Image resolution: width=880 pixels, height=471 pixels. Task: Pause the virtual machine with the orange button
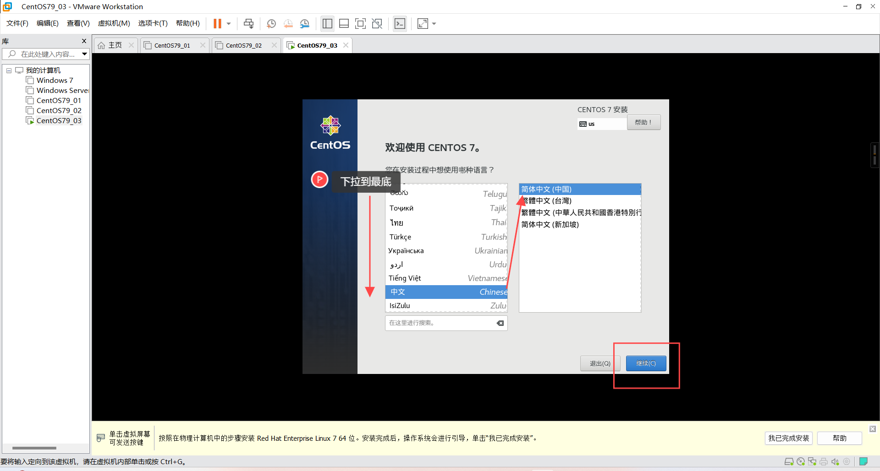coord(217,24)
